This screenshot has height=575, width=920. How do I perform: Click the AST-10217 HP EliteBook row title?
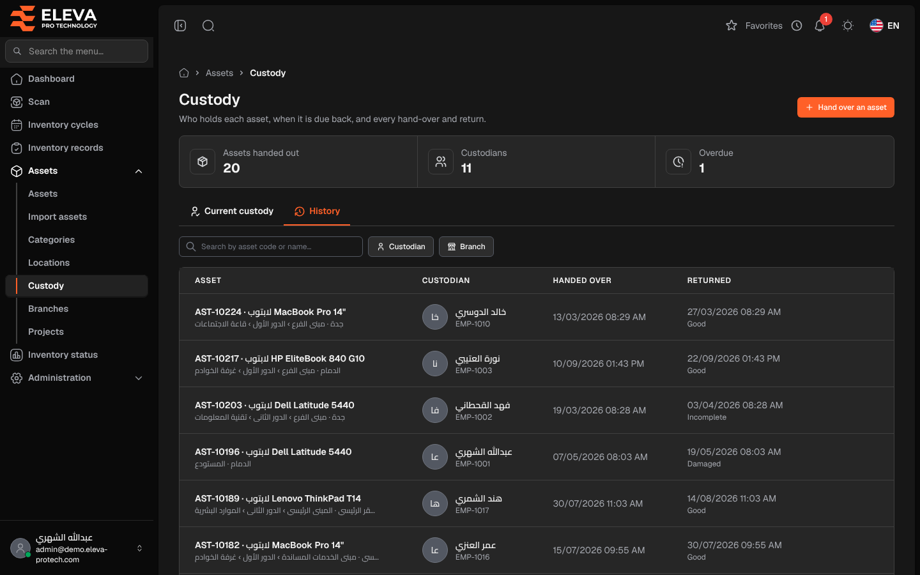(280, 358)
